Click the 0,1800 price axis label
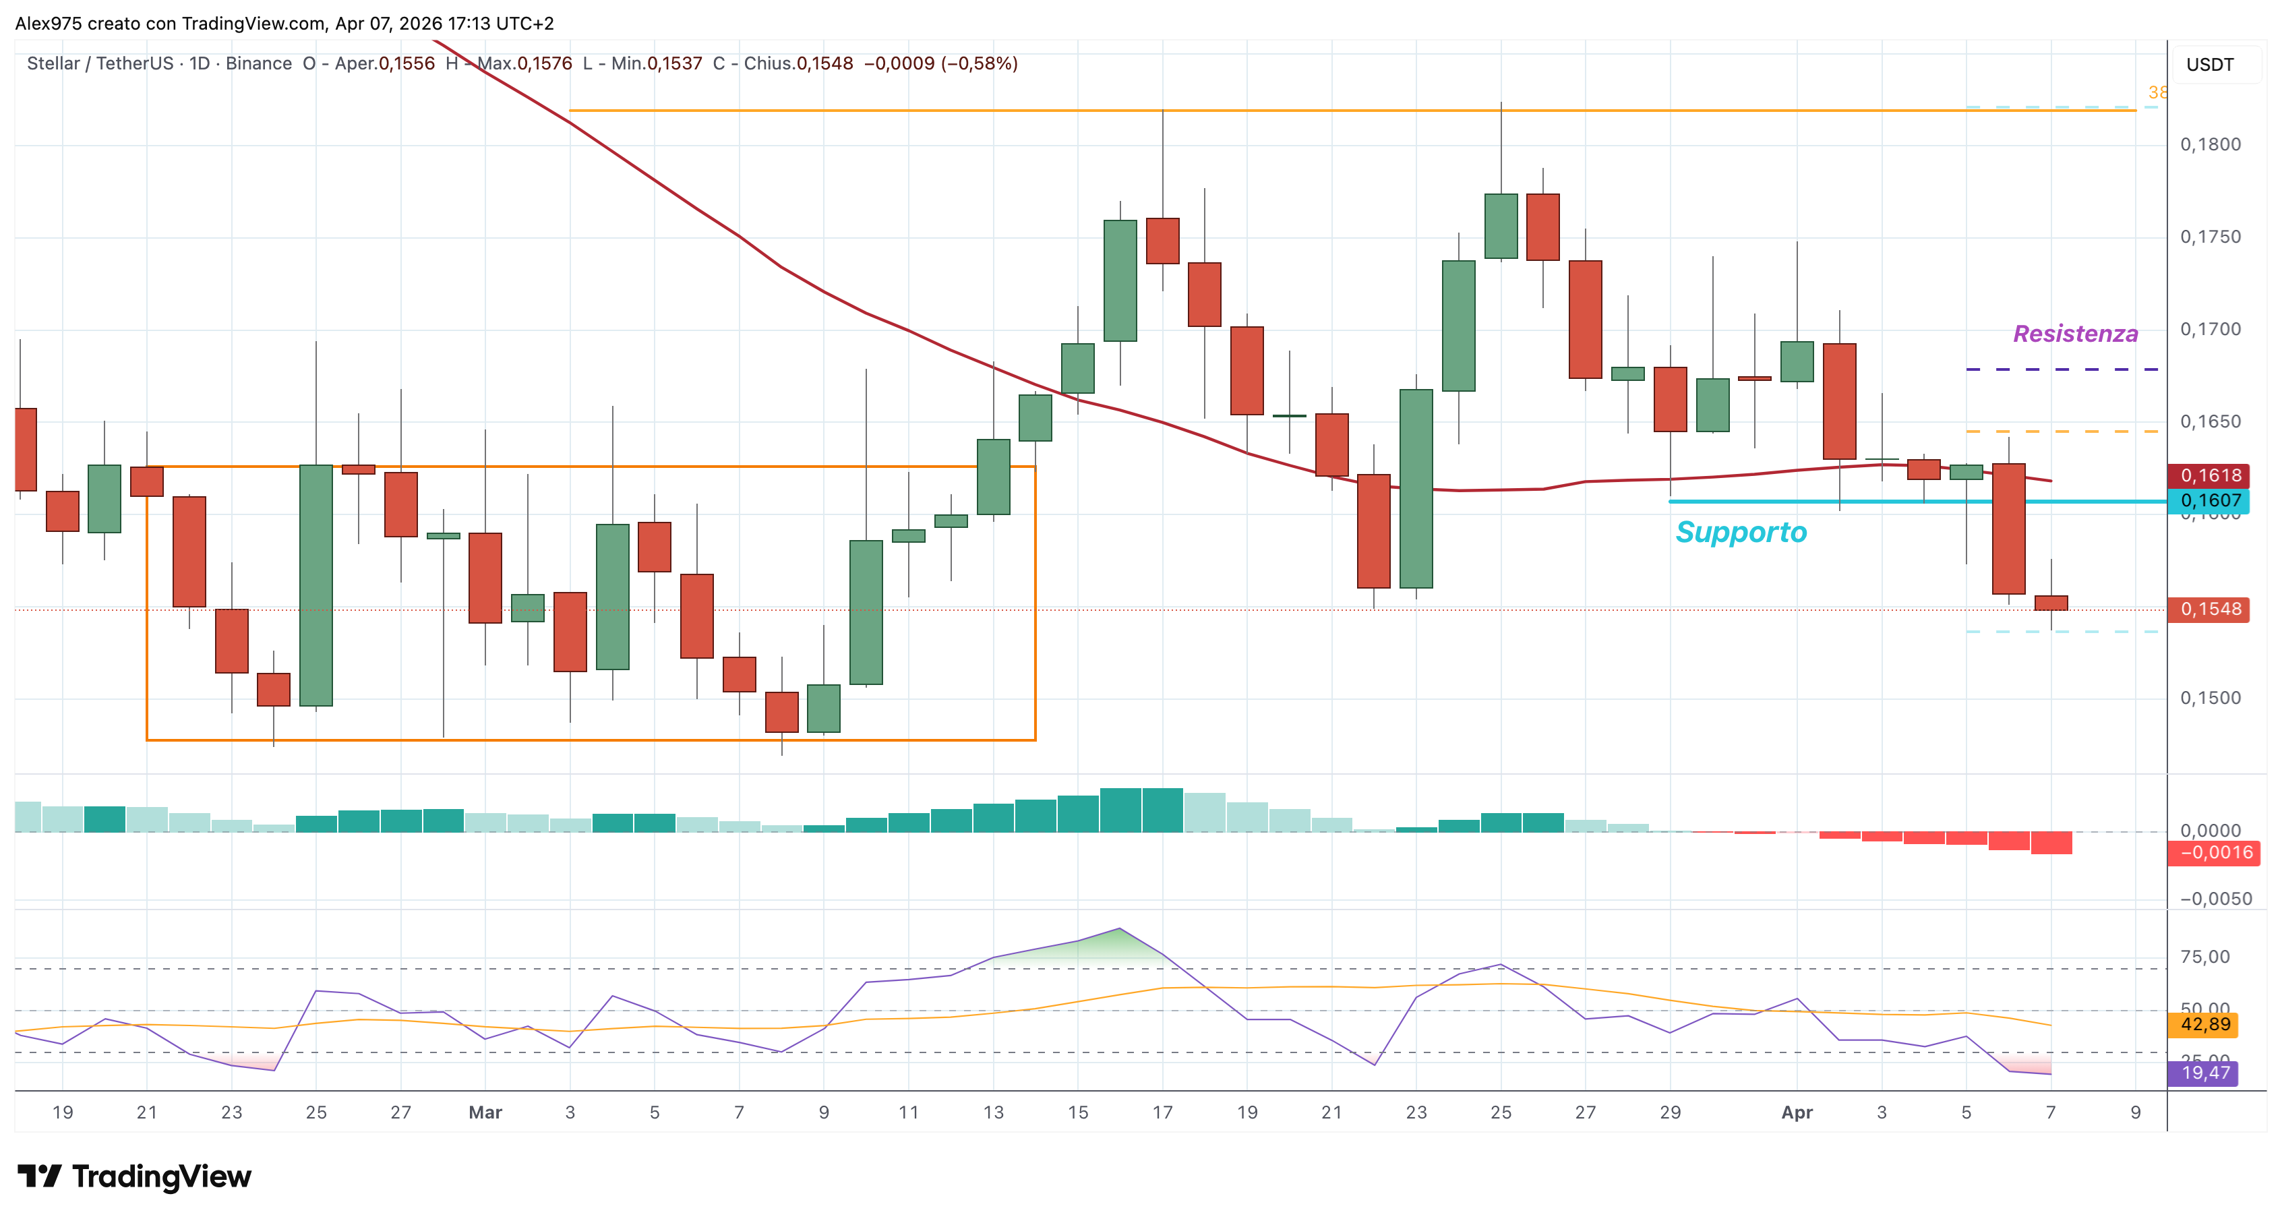 click(2211, 144)
